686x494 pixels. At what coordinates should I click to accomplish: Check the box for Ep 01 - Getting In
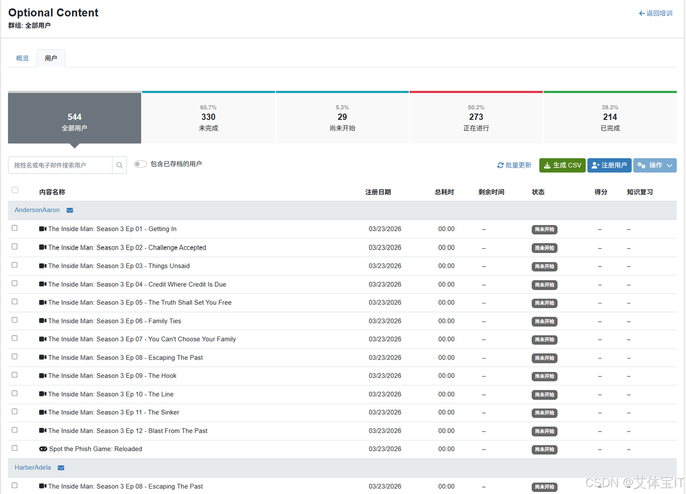(14, 228)
